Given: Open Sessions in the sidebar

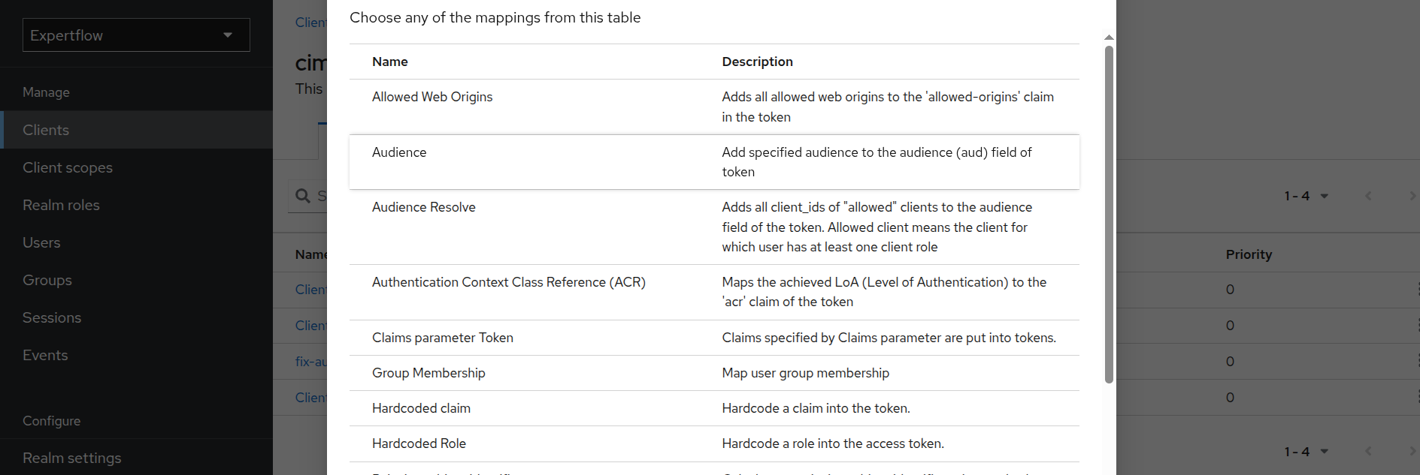Looking at the screenshot, I should 52,317.
